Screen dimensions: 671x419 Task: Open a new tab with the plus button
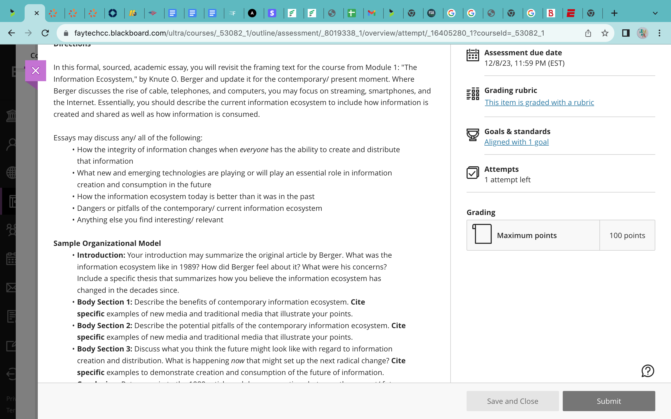coord(614,13)
